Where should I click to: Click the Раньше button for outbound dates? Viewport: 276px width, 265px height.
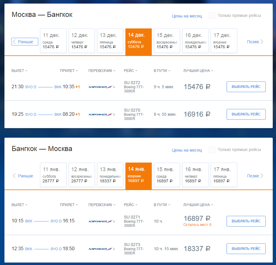coord(25,42)
